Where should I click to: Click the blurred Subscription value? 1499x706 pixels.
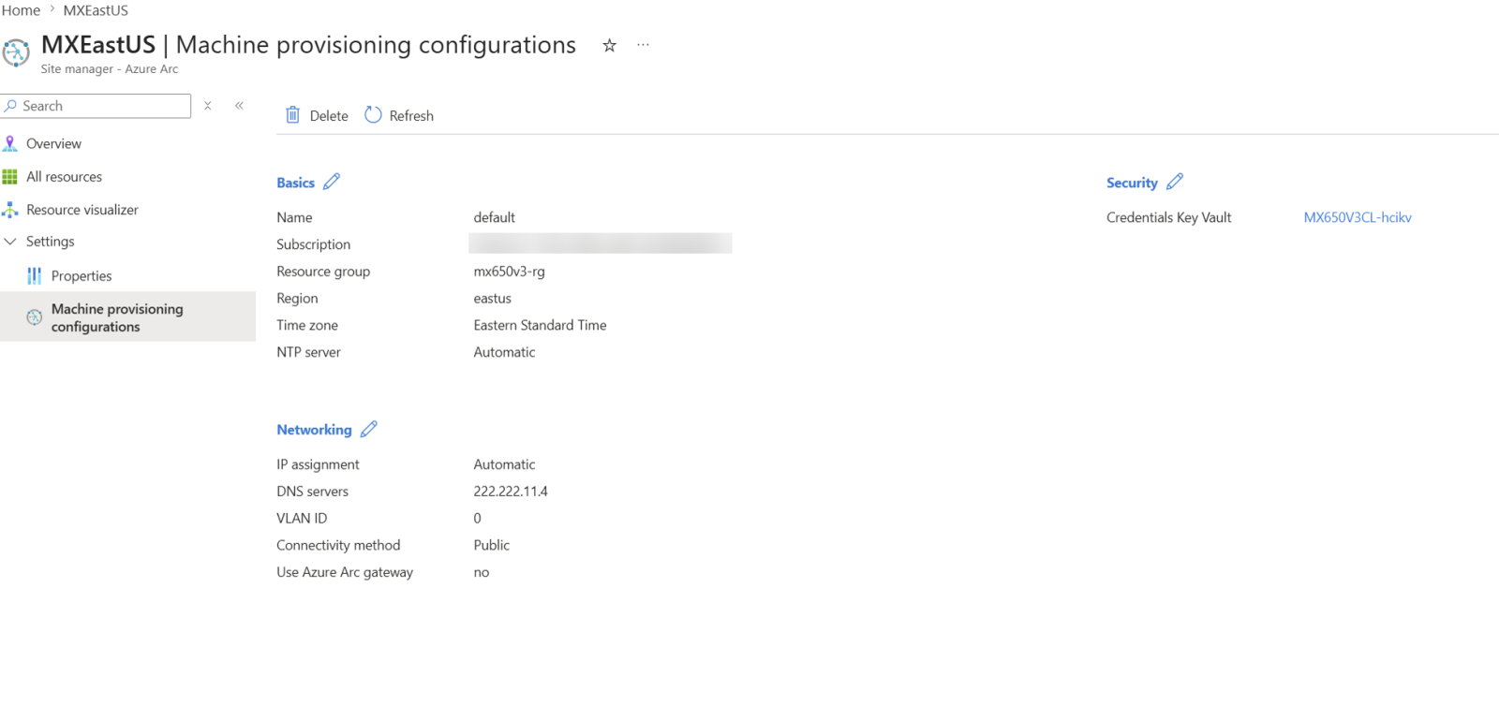[x=601, y=243]
